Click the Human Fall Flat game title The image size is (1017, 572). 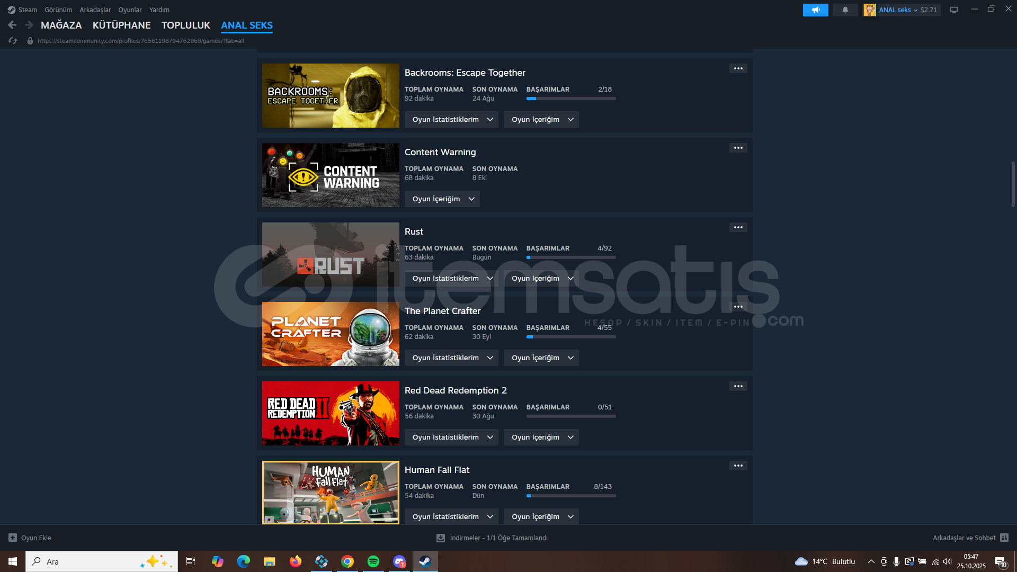coord(437,470)
